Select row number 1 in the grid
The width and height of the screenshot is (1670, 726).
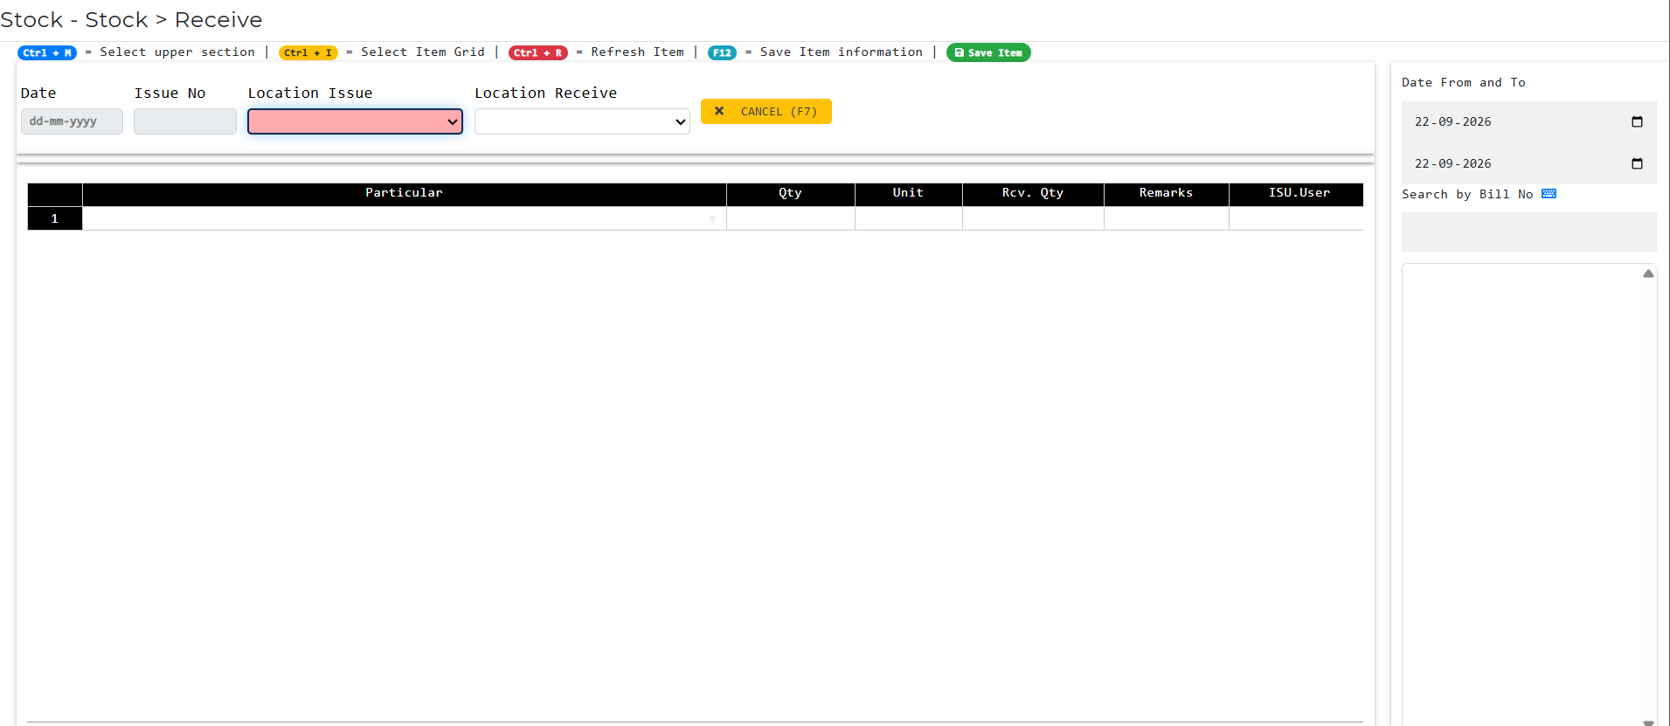tap(54, 218)
